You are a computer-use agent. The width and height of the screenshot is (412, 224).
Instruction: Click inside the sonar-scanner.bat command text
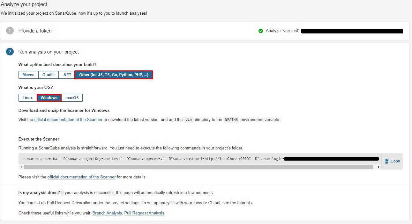(201, 159)
